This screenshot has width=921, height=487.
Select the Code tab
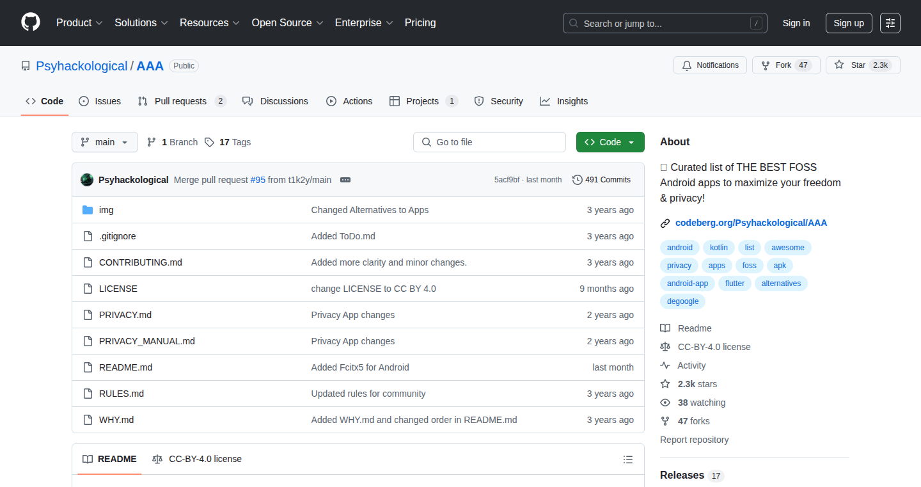point(45,101)
